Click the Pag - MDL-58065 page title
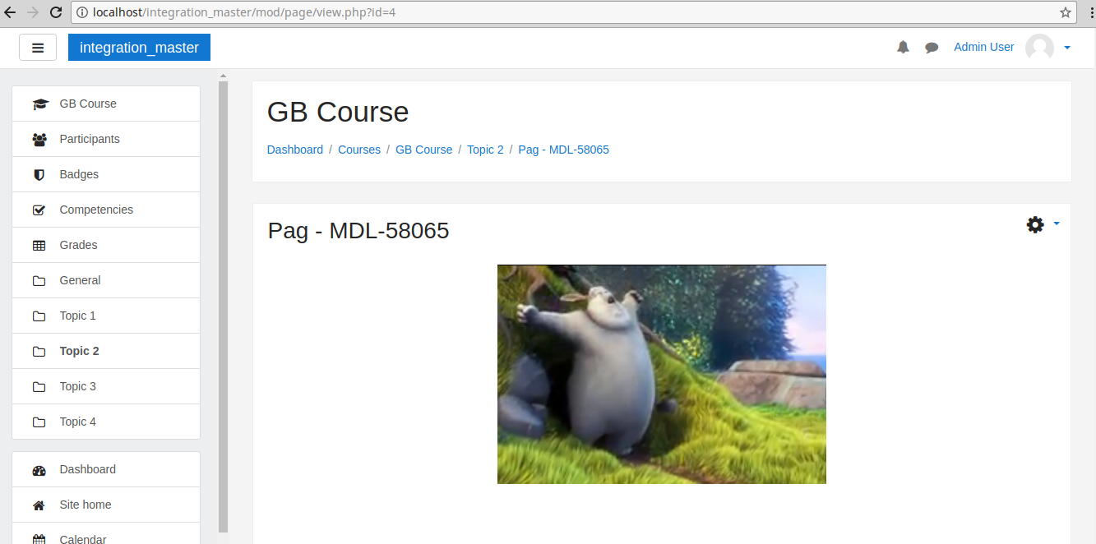This screenshot has width=1096, height=544. (358, 231)
